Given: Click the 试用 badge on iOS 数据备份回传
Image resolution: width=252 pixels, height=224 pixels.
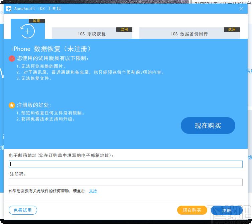Looking at the screenshot, I should tap(232, 29).
